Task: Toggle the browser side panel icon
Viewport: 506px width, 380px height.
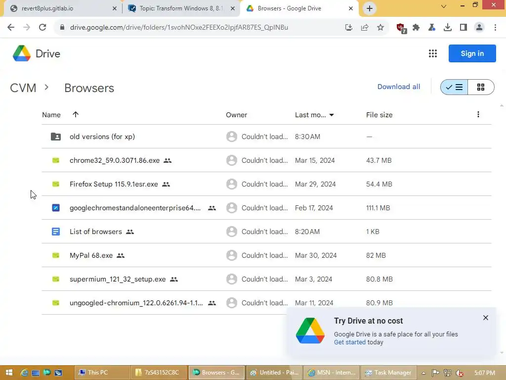Action: (x=464, y=28)
